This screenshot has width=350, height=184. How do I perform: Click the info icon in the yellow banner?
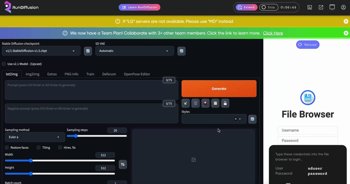[118, 21]
